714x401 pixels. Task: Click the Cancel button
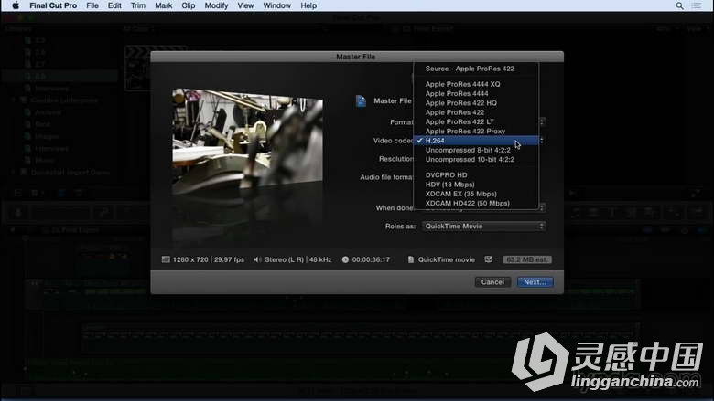pos(492,282)
